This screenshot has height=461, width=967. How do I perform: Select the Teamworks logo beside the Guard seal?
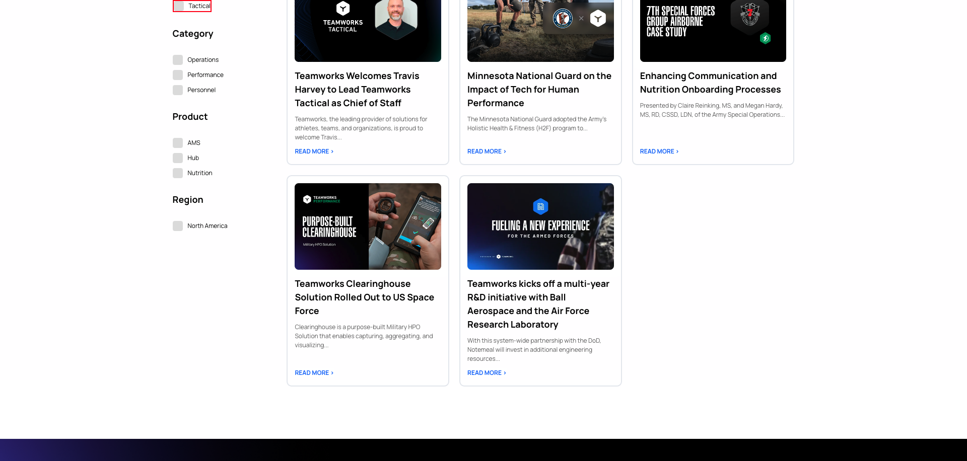597,18
